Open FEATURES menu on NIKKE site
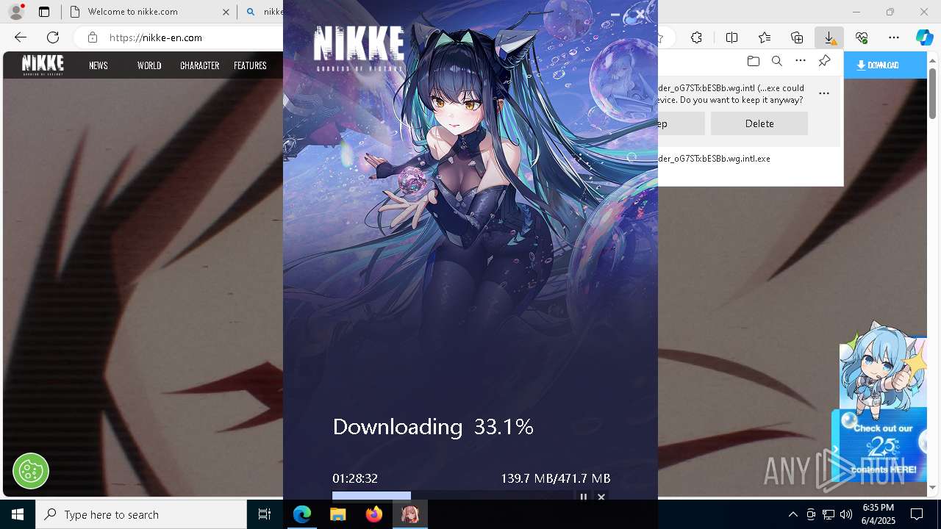Viewport: 941px width, 529px height. pos(250,65)
